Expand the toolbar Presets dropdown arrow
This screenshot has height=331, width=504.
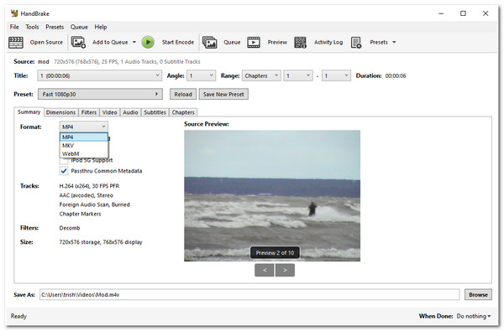point(395,43)
